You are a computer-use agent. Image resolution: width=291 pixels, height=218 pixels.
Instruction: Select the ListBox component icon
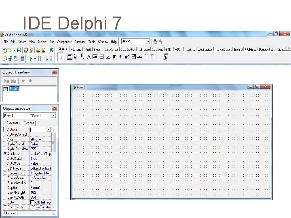click(127, 57)
